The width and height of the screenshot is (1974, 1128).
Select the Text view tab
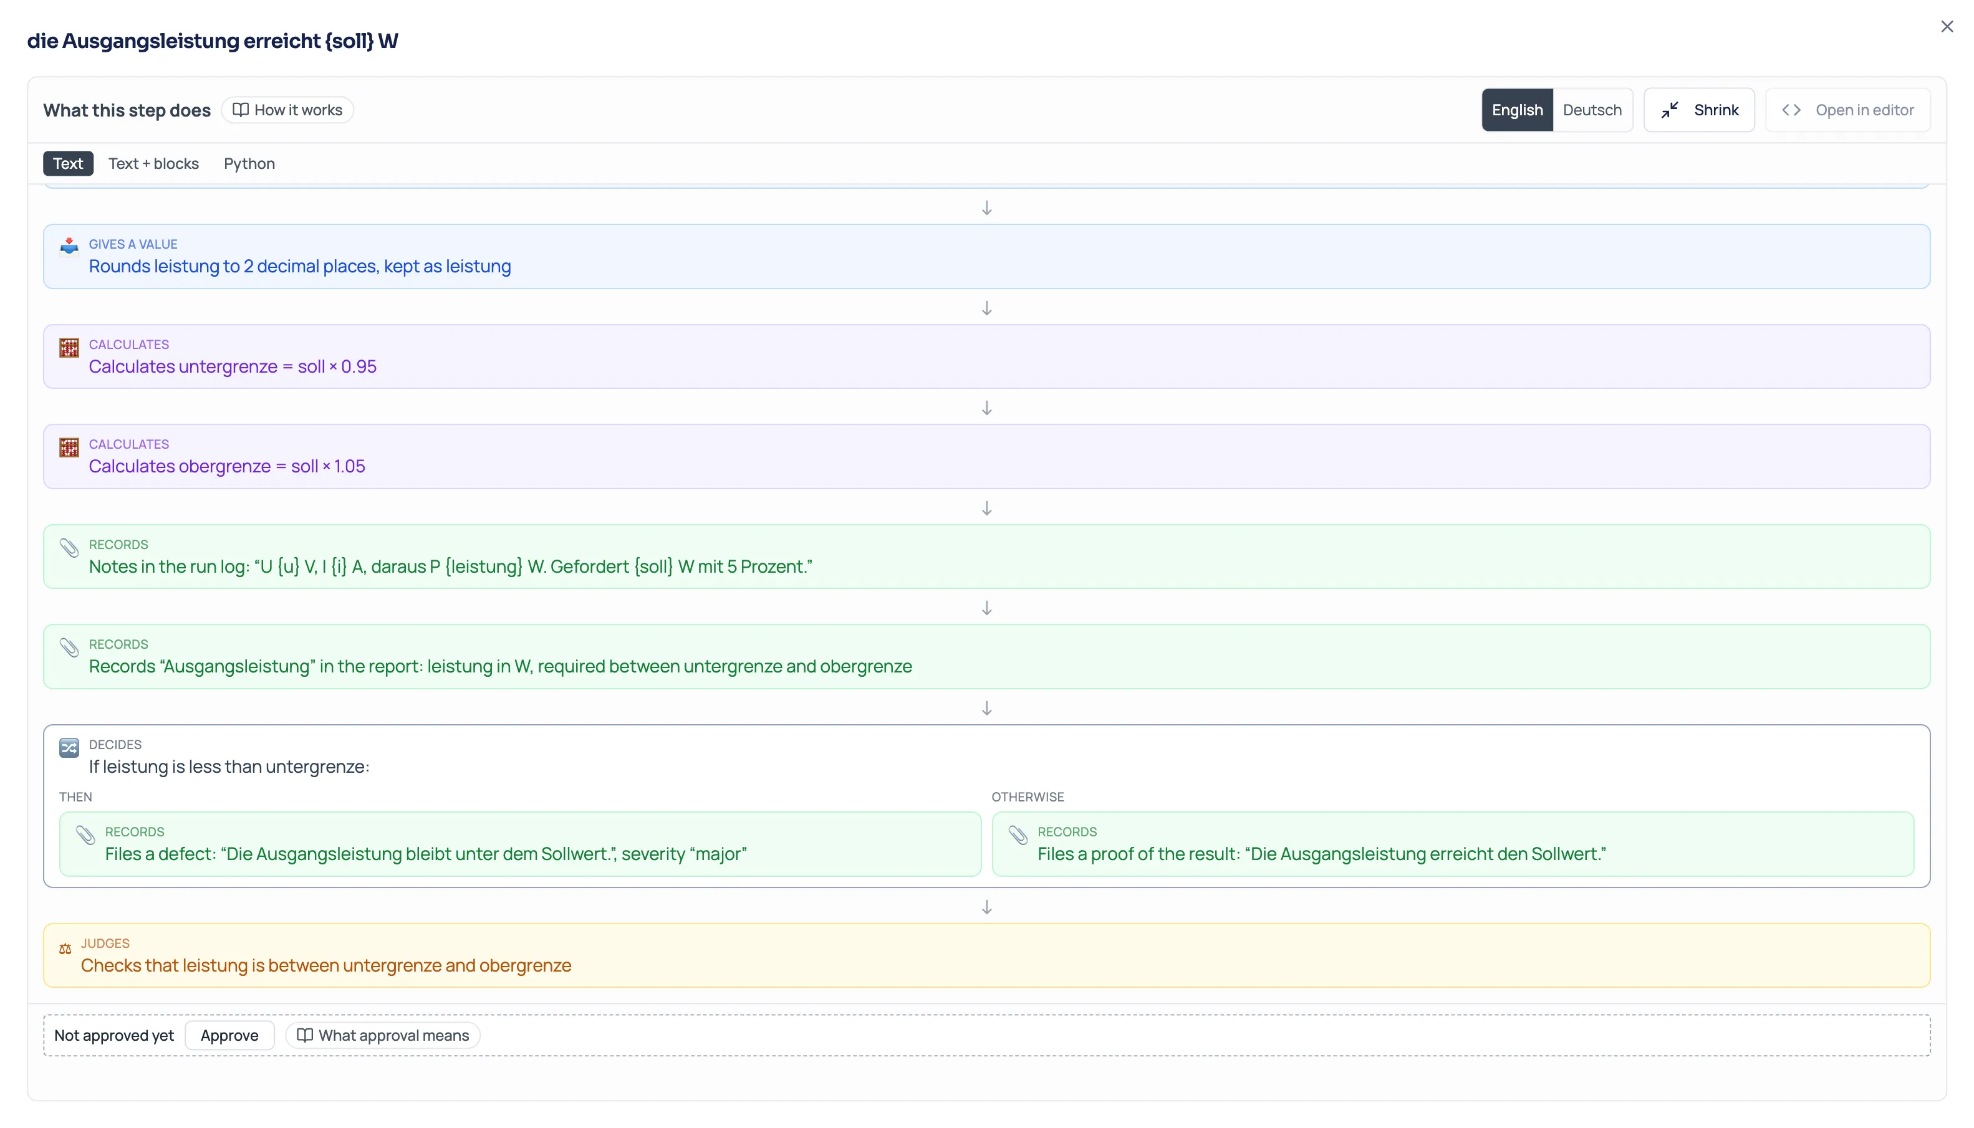click(x=68, y=163)
